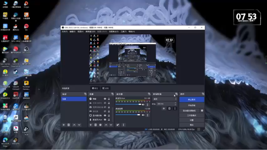Open the Epic Games Launcher shortcut
267x150 pixels.
point(5,63)
